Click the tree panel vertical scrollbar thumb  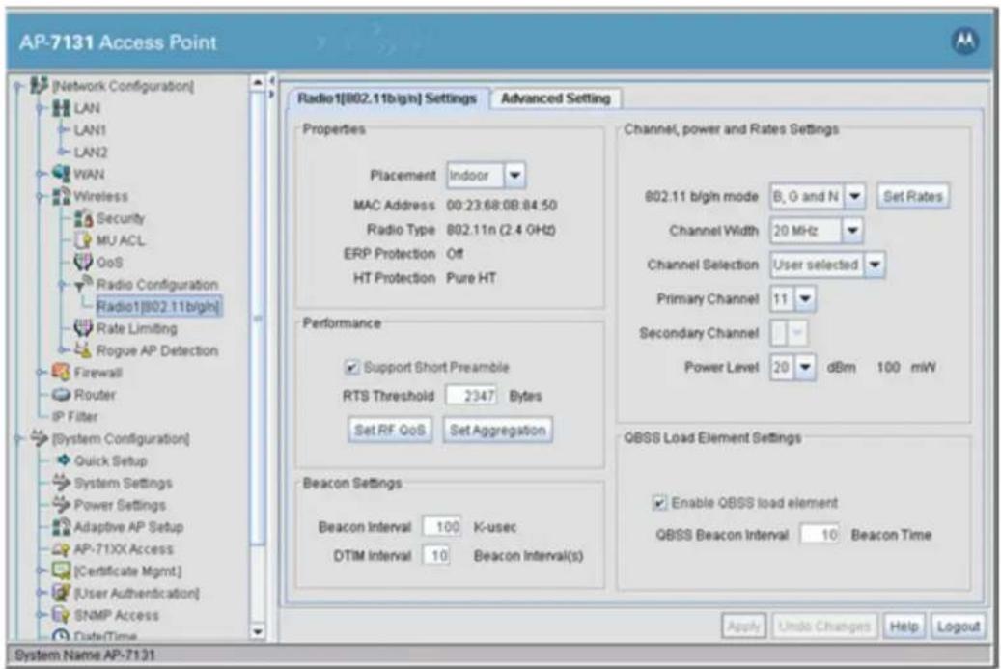[258, 318]
